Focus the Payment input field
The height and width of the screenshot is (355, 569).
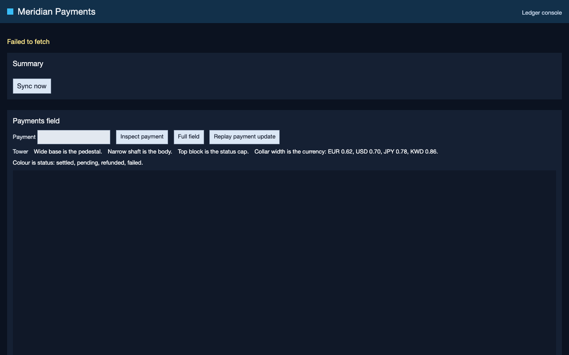(74, 137)
